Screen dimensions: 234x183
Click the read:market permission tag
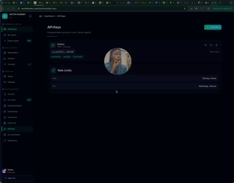(78, 57)
